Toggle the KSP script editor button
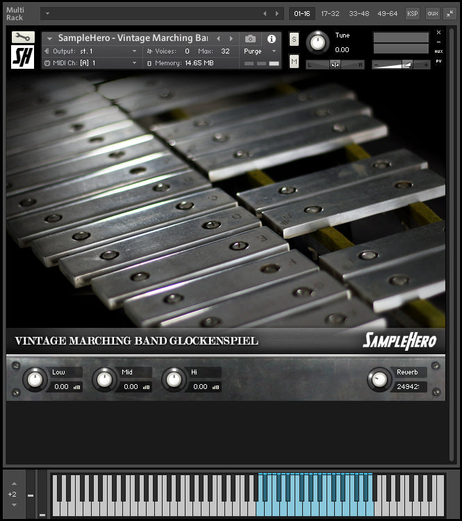Image resolution: width=462 pixels, height=521 pixels. coord(413,14)
